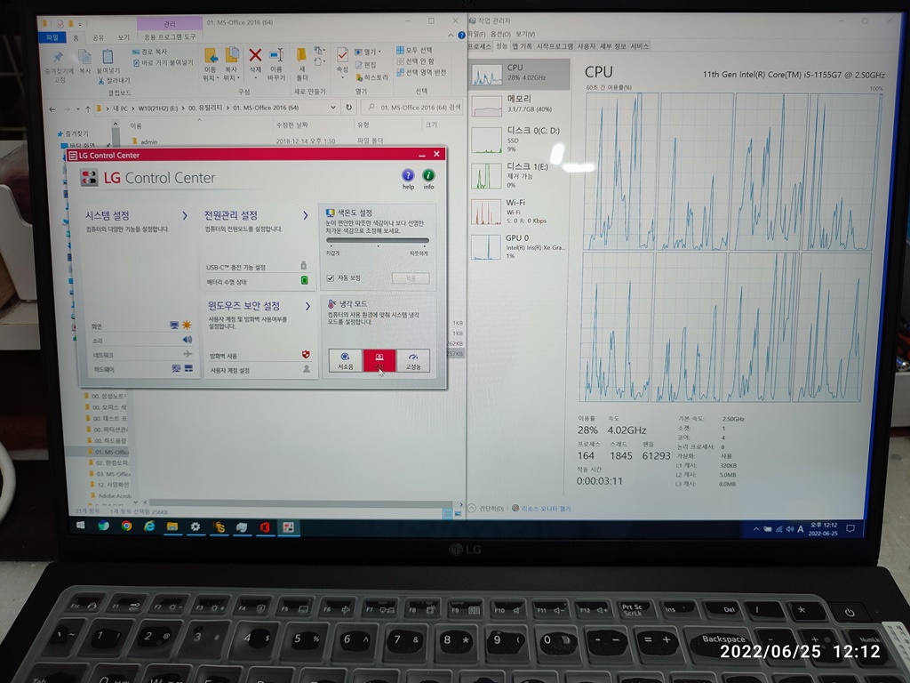This screenshot has height=683, width=910.
Task: Switch to 시작프로그램 tab in Task Manager
Action: click(x=555, y=46)
